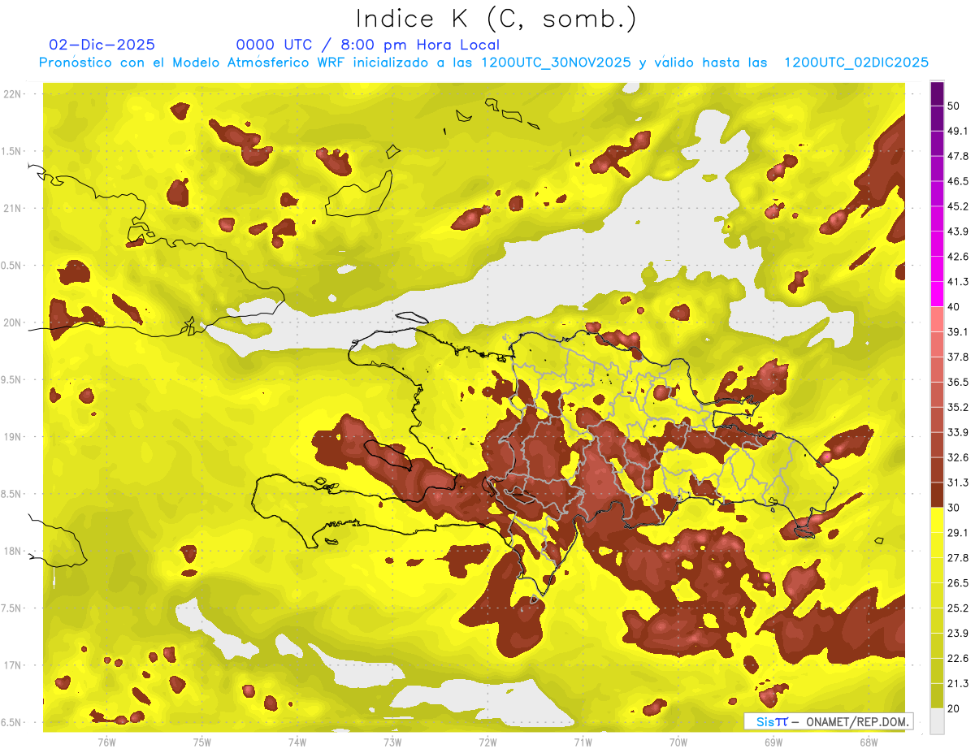
Task: Click the "30" color bar value
Action: 953,508
